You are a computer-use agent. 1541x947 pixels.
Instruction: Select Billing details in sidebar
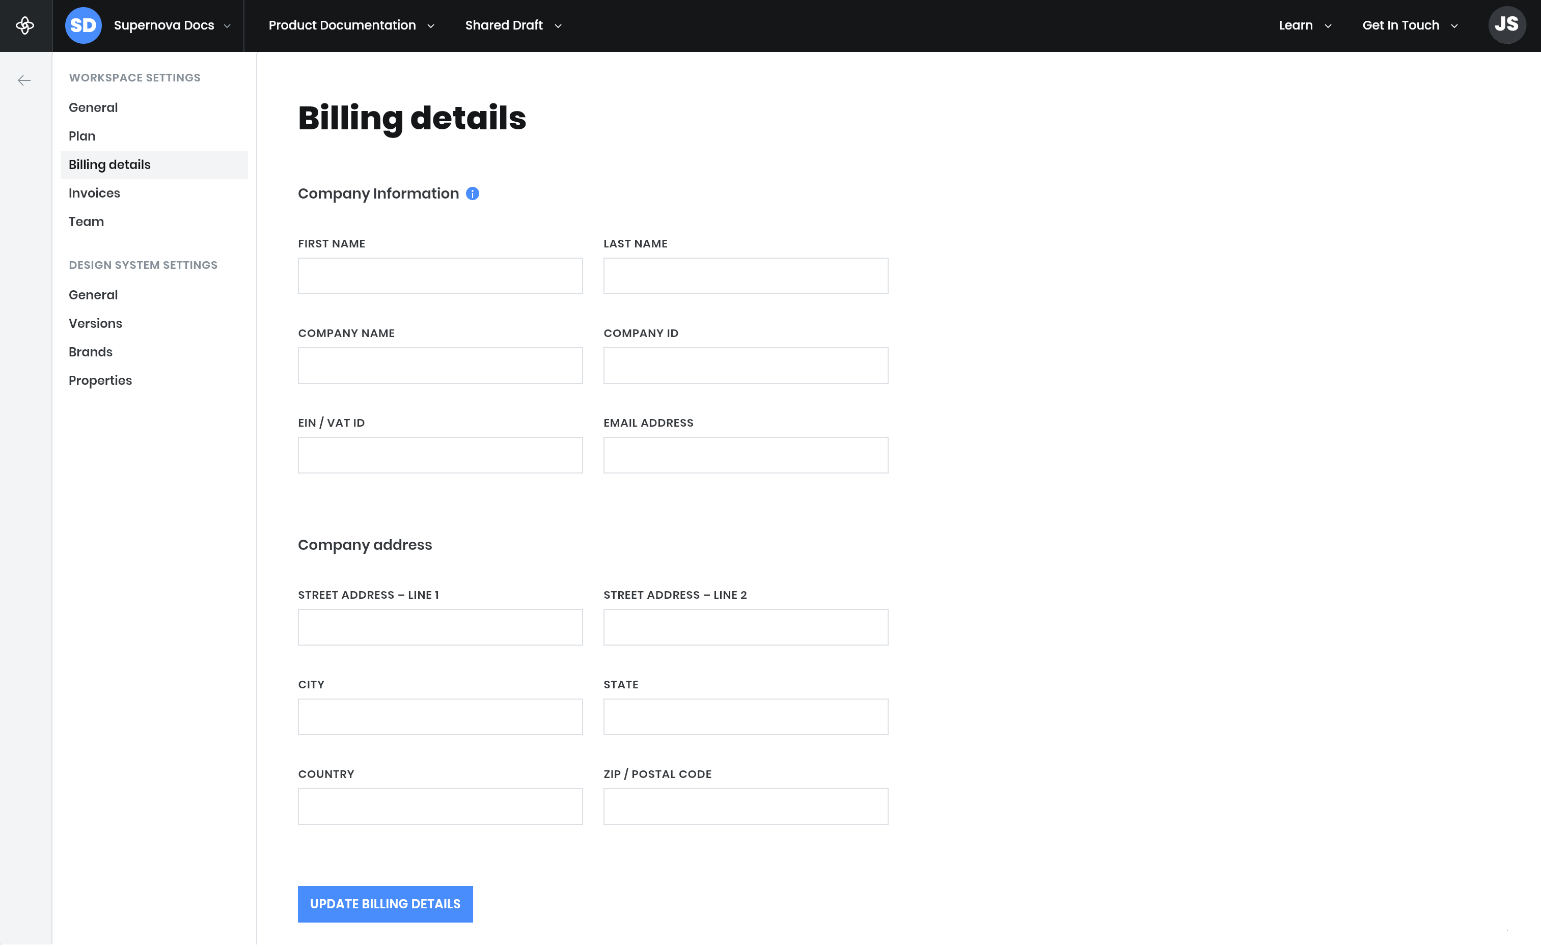click(154, 165)
